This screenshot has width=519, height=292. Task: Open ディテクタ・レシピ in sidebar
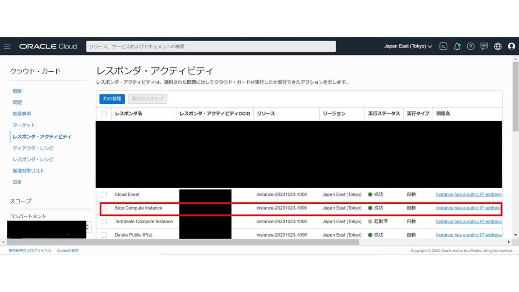pos(33,148)
